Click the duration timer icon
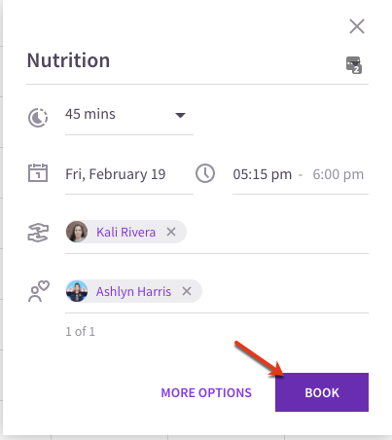This screenshot has height=440, width=392. [38, 118]
